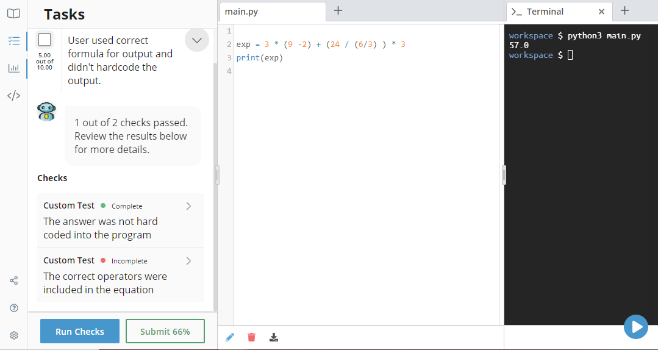Viewport: 658px width, 350px height.
Task: Click the download file icon
Action: (x=274, y=337)
